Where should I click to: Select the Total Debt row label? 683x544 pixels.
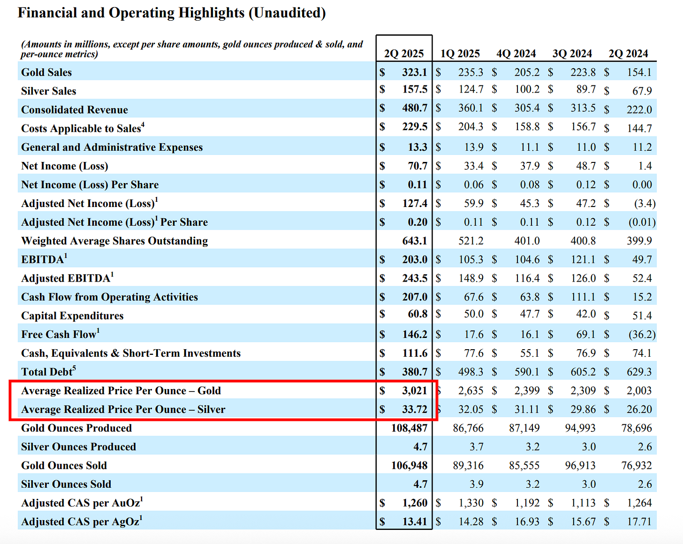(48, 372)
